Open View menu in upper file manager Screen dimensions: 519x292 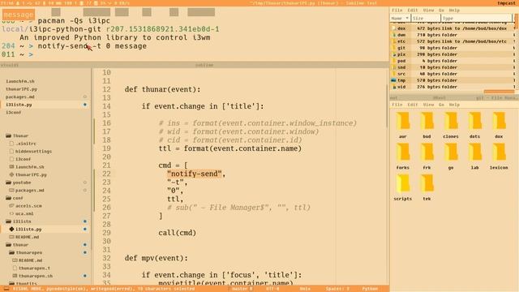tap(428, 11)
